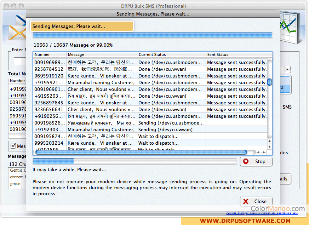The height and width of the screenshot is (225, 309).
Task: Click the lower message sending progress bar
Action: point(135,161)
